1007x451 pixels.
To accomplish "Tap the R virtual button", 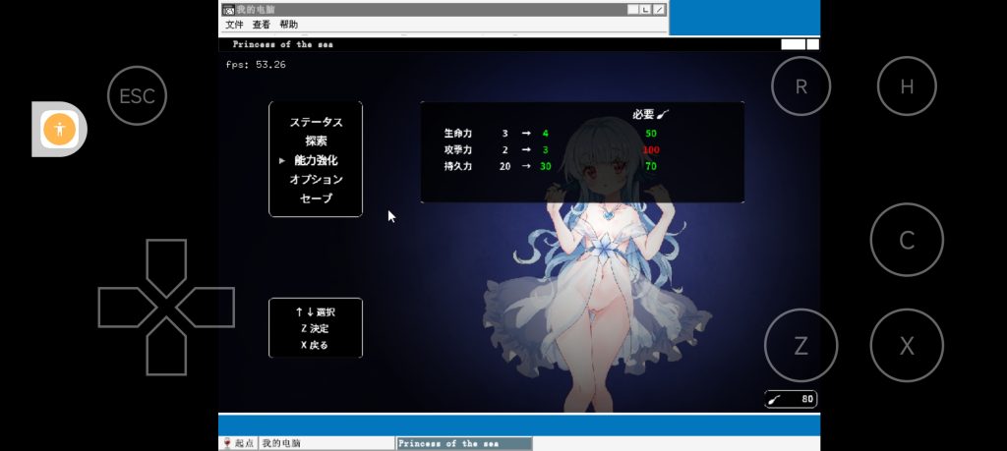I will point(800,85).
